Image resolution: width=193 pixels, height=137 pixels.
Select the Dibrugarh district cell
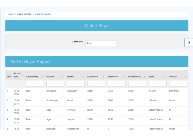51,91
